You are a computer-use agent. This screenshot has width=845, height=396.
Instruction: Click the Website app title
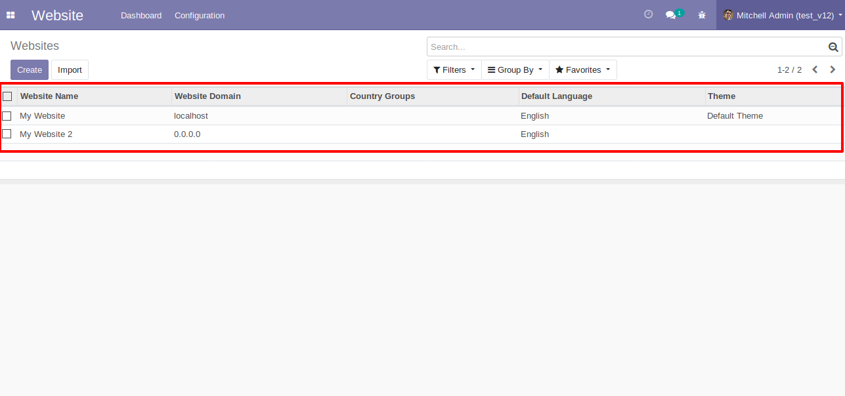(57, 15)
